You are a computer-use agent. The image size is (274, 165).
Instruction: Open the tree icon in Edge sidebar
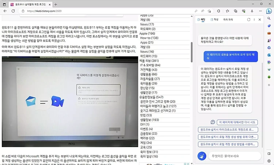pyautogui.click(x=269, y=77)
